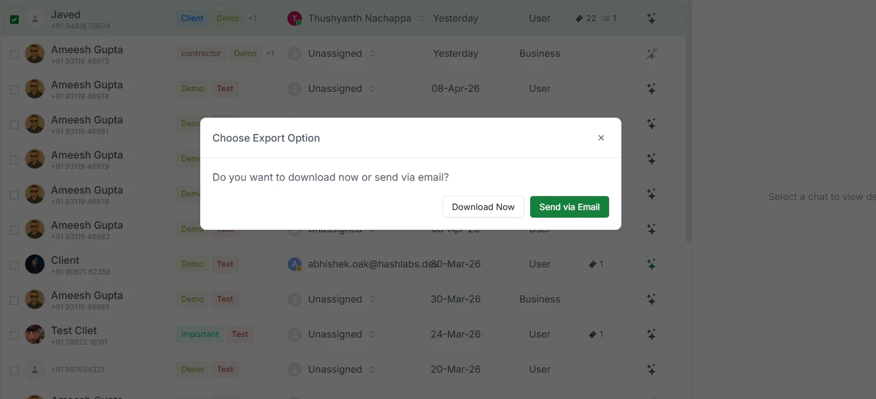Tick the Test Cliet checkbox
Screen dimensions: 876x399
tap(15, 335)
